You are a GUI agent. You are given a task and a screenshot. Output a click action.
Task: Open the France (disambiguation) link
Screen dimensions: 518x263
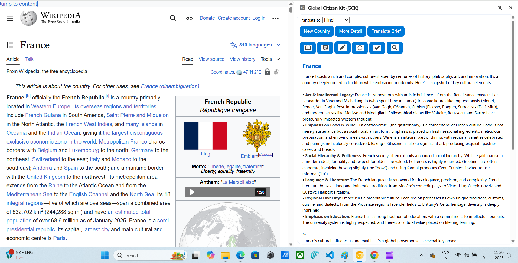170,86
